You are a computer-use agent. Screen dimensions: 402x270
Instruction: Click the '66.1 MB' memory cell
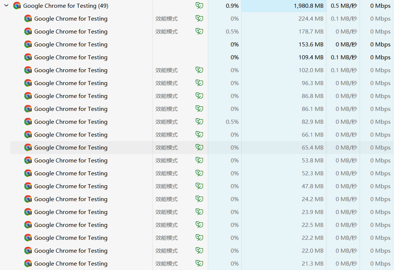[x=312, y=134]
